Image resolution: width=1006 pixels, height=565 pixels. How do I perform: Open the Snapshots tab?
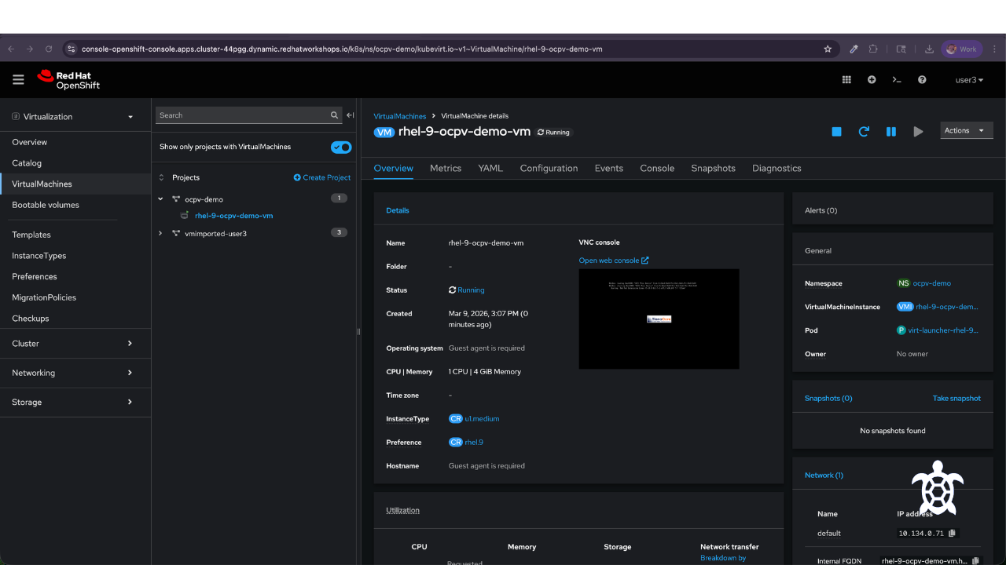tap(713, 168)
